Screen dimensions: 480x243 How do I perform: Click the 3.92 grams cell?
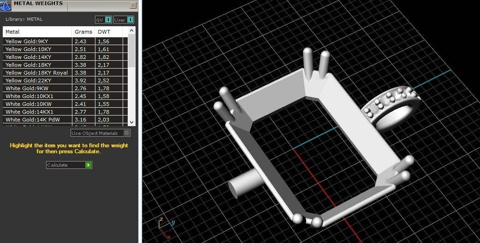click(83, 81)
